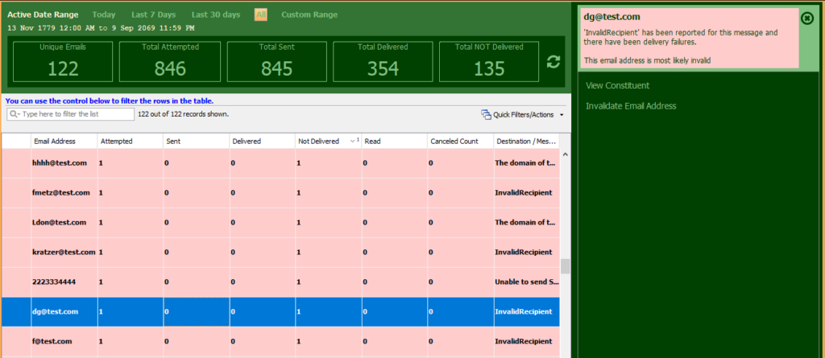Click View Constituent link
Image resolution: width=825 pixels, height=358 pixels.
coord(618,85)
